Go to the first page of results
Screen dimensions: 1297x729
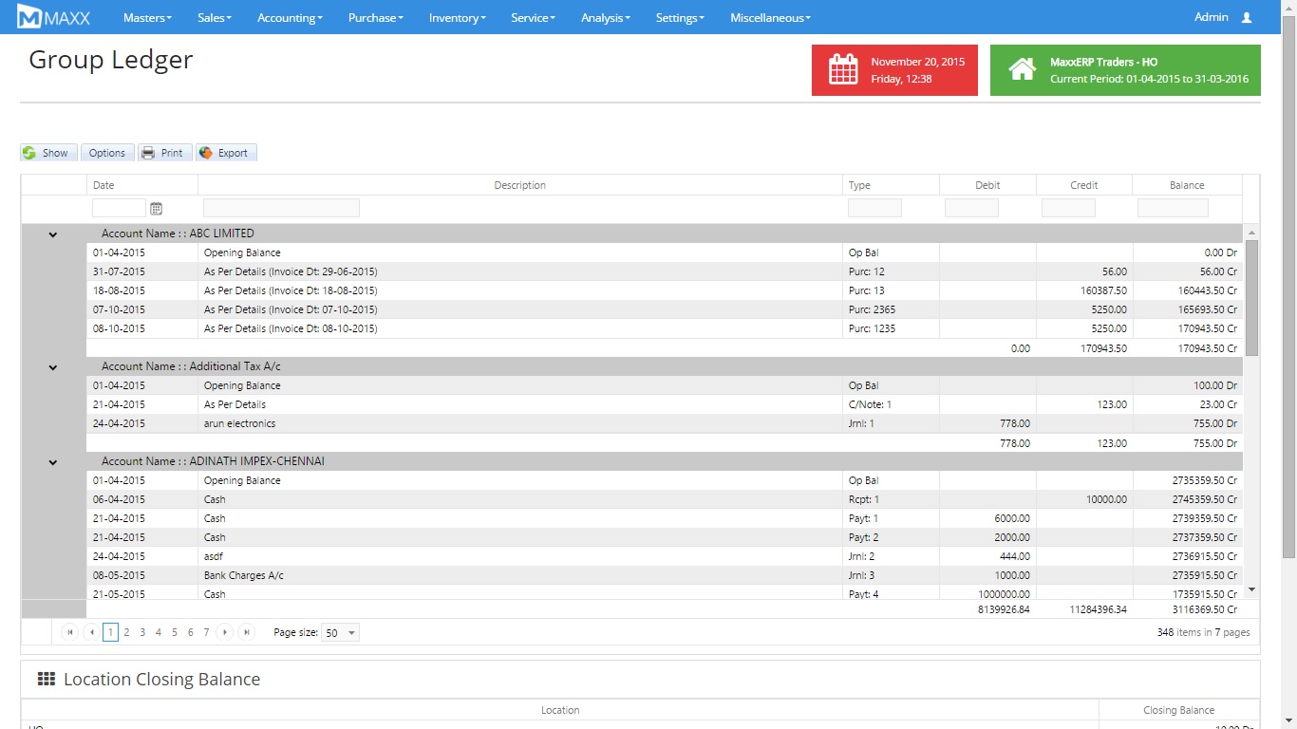(69, 632)
